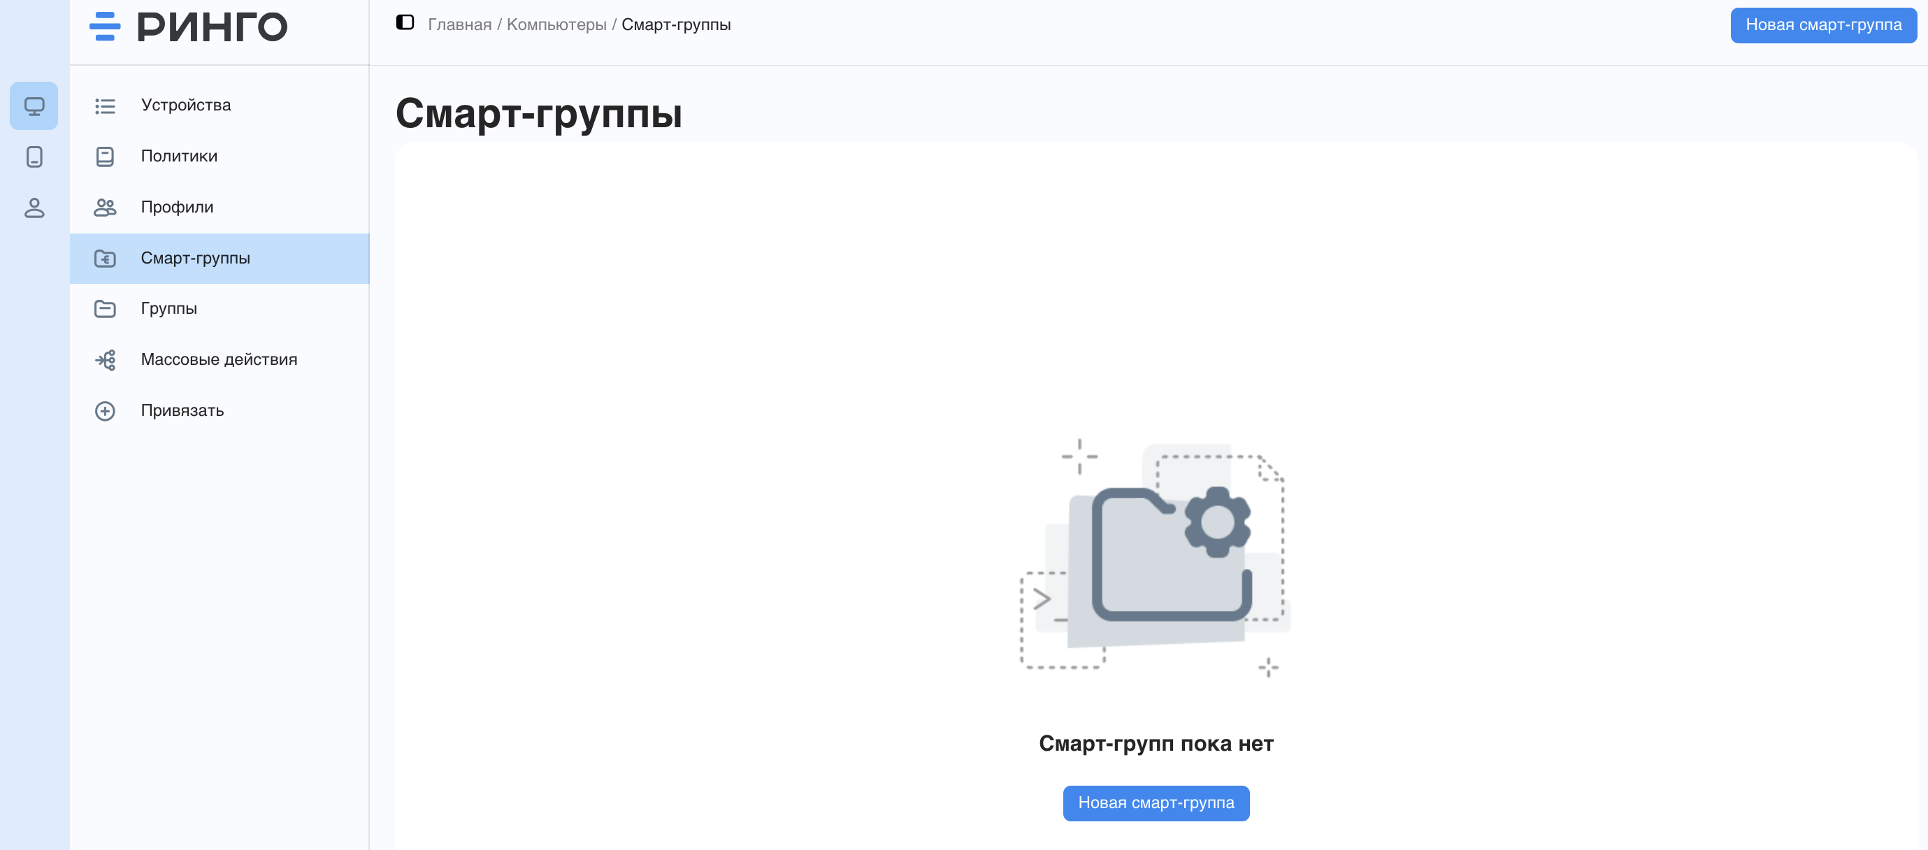The width and height of the screenshot is (1928, 850).
Task: Open Политики in the sidebar
Action: pyautogui.click(x=220, y=157)
